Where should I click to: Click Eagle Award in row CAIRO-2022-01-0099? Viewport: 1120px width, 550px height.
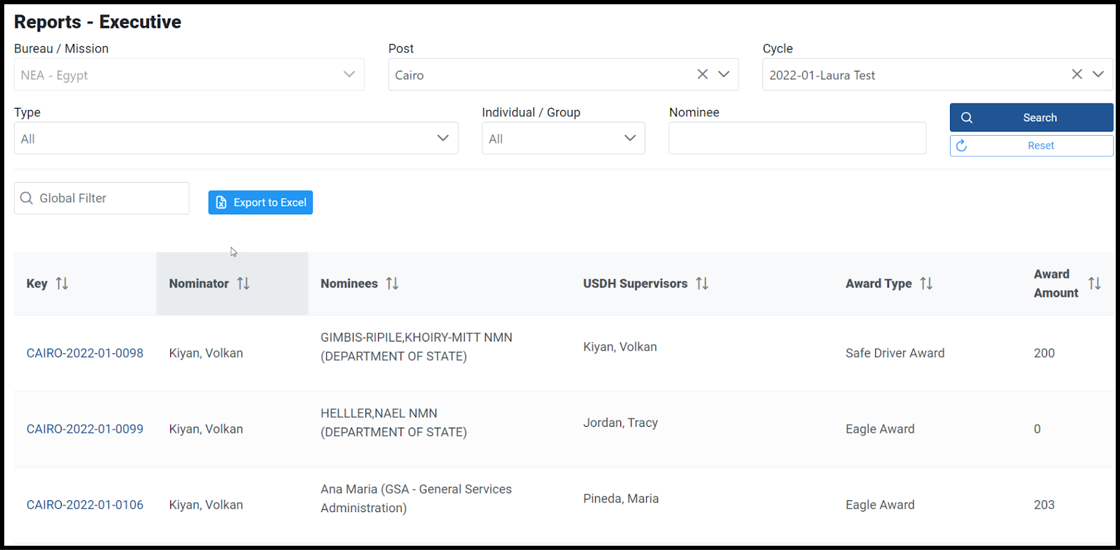pyautogui.click(x=880, y=429)
